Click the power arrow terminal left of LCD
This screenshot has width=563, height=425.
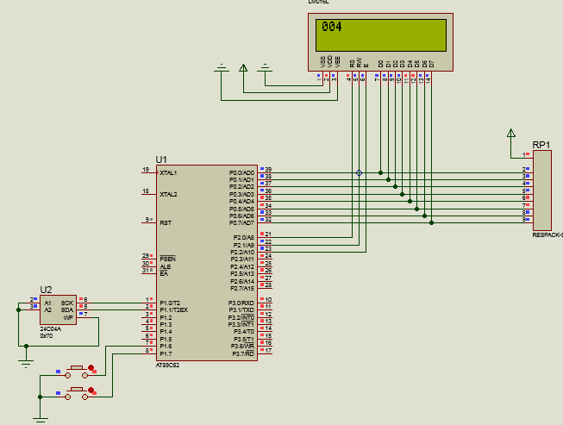[243, 67]
